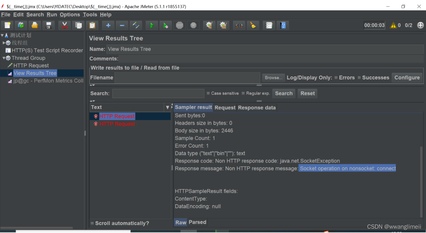Open the Tools menu
426x233 pixels.
pyautogui.click(x=90, y=15)
